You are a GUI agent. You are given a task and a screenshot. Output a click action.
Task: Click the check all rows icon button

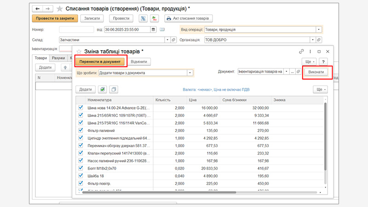[x=103, y=89]
